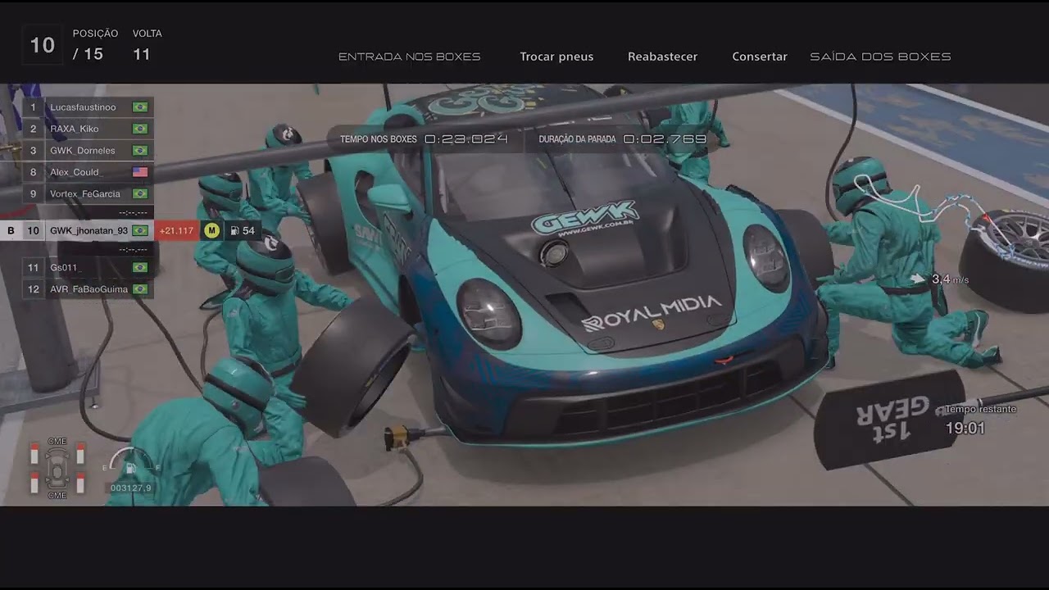Select leaderboard row Vortex_FeGarcia
The image size is (1049, 590).
pyautogui.click(x=88, y=194)
